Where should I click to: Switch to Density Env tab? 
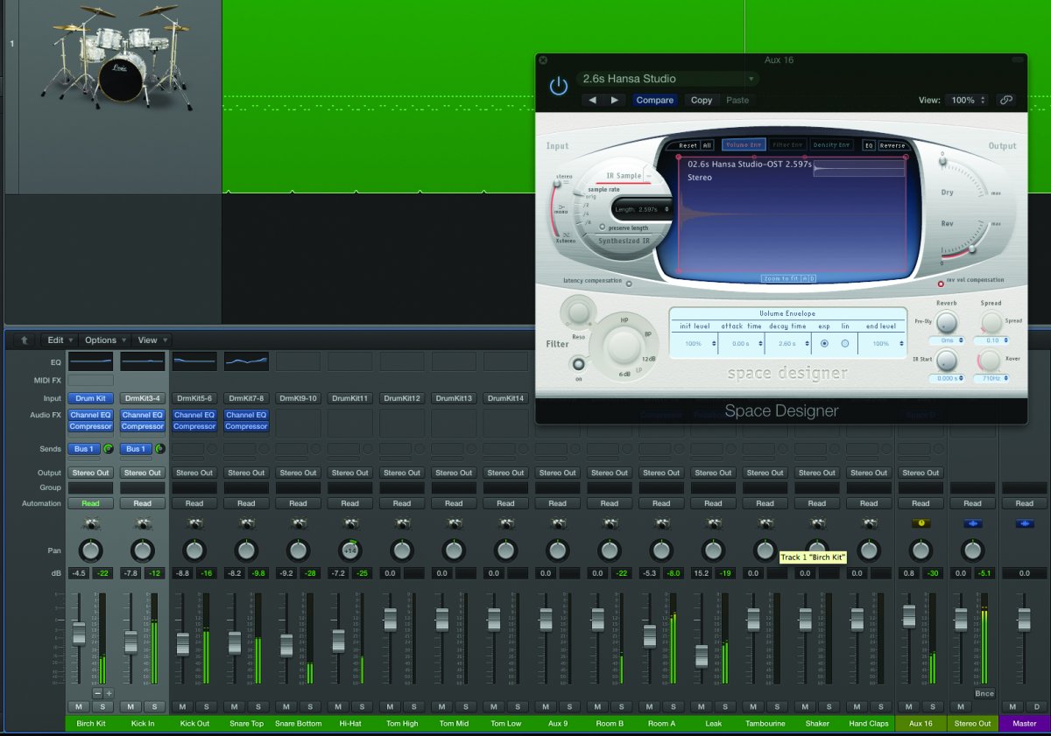pos(832,145)
